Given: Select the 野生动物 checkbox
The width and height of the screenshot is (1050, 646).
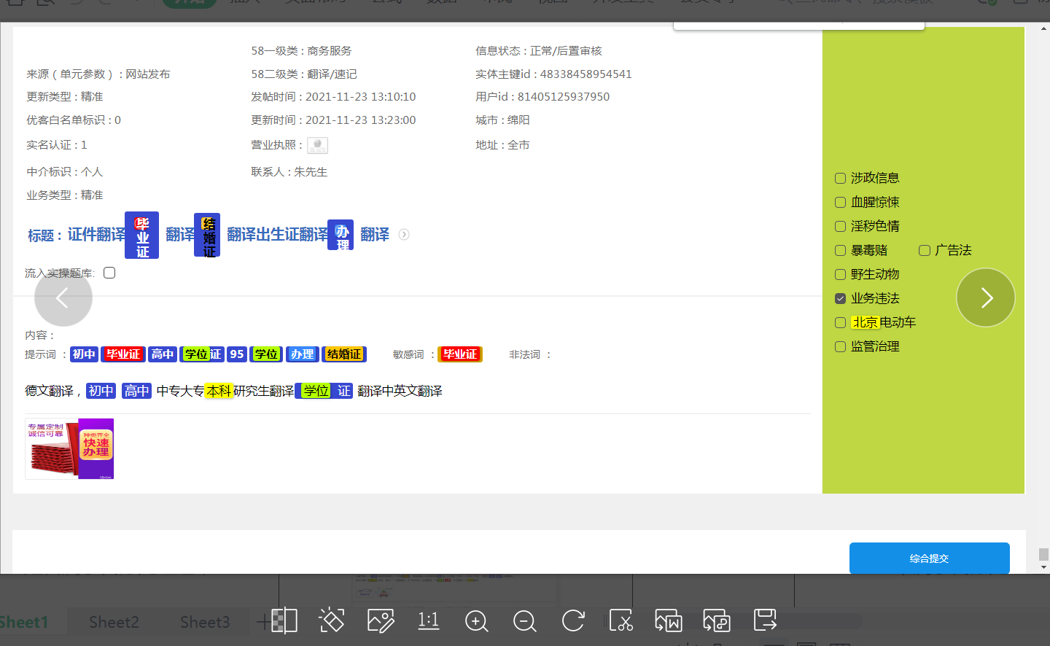Looking at the screenshot, I should point(840,274).
